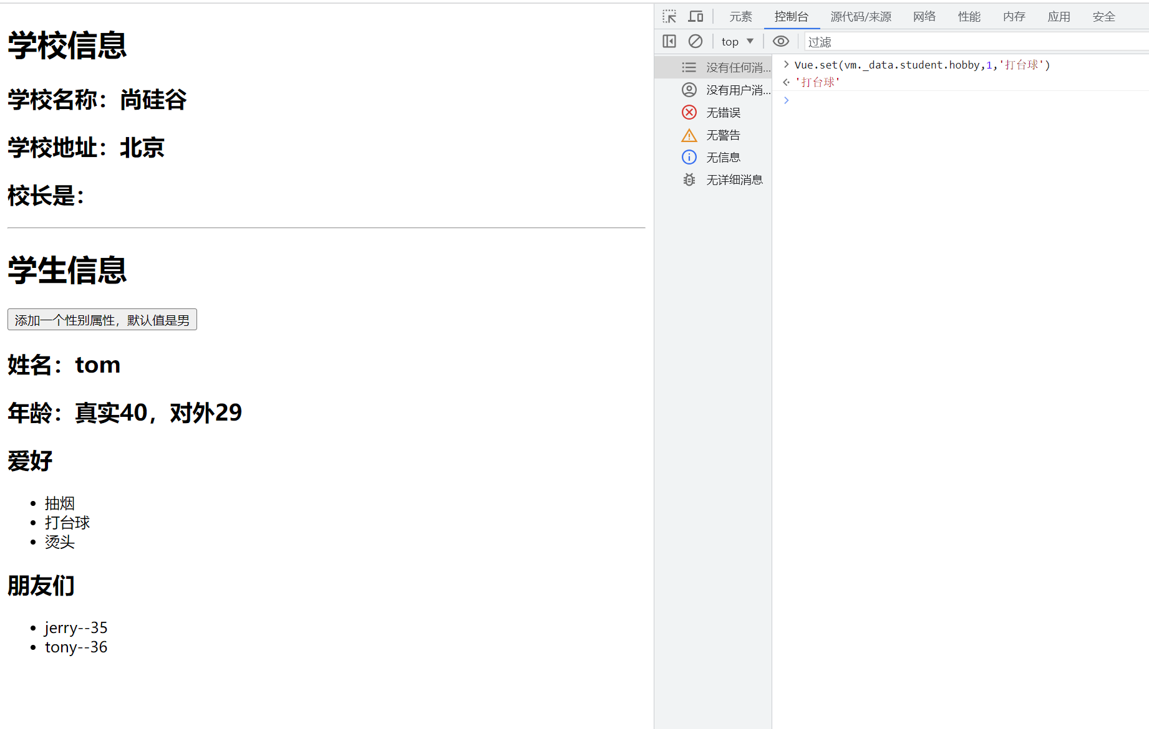Click the verbose bug icon
Image resolution: width=1149 pixels, height=729 pixels.
689,179
